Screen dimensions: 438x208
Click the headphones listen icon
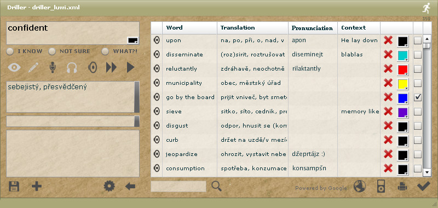pos(72,67)
